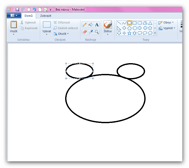The image size is (189, 168).
Task: Select the Five-point star shape
Action: [130, 33]
